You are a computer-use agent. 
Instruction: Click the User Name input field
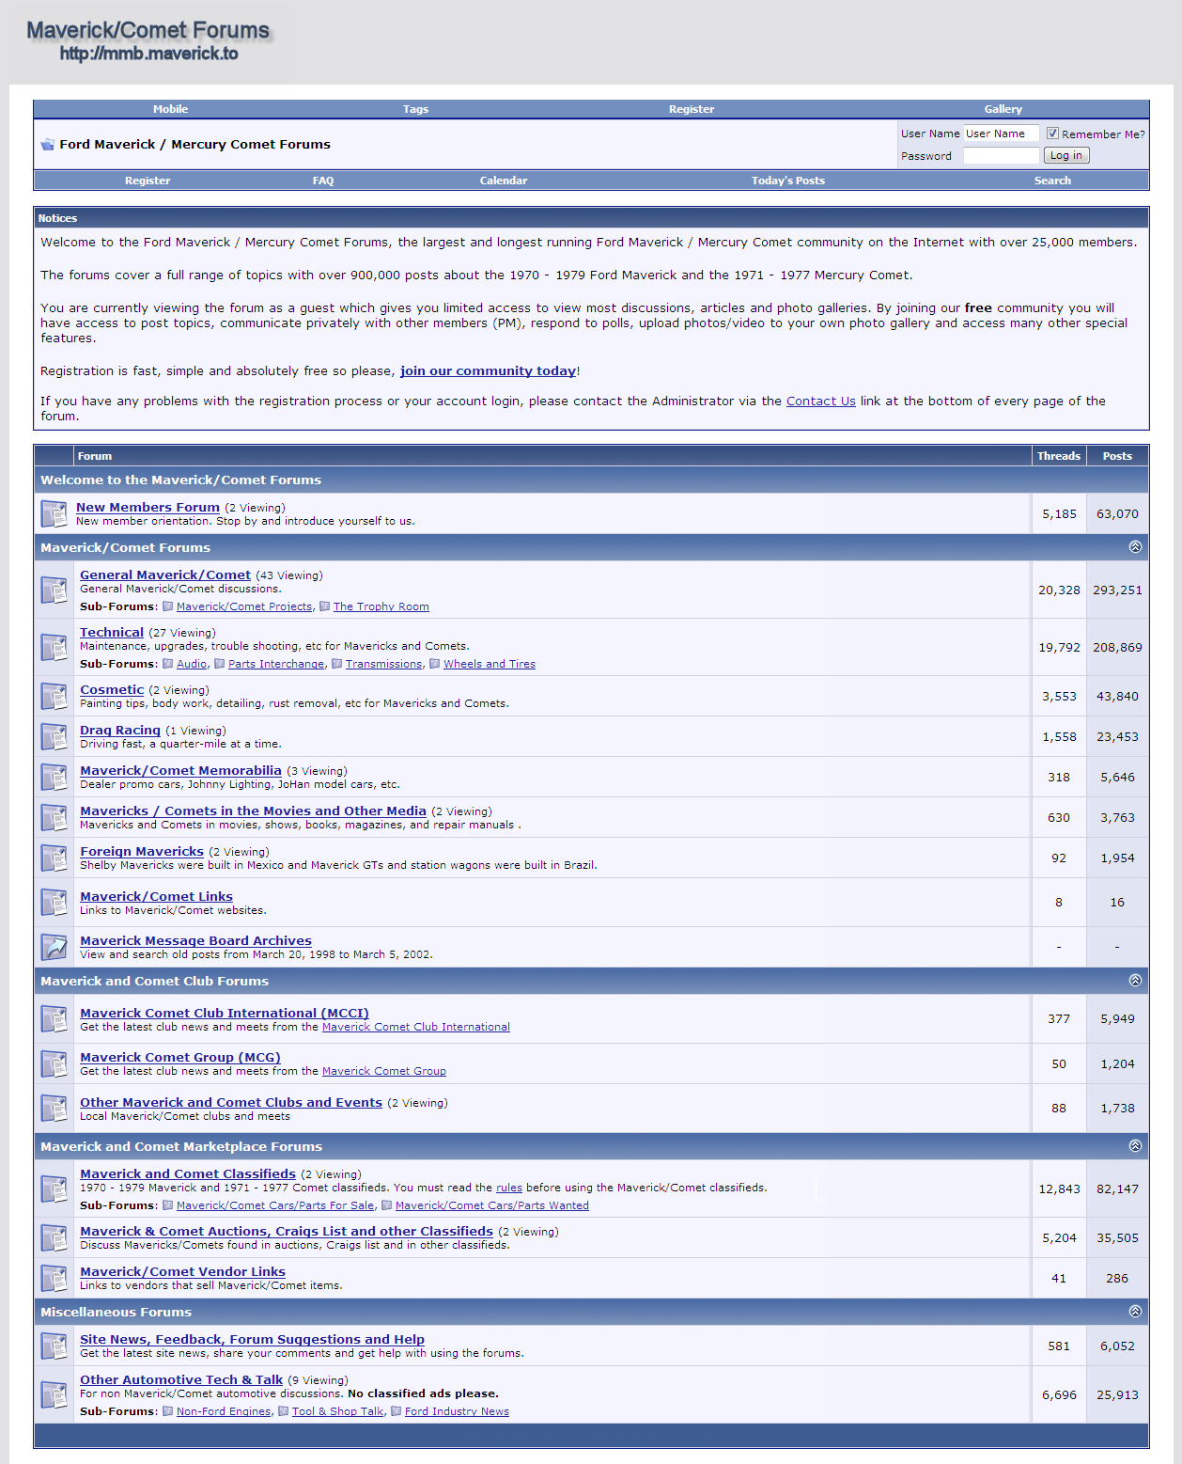[x=1001, y=134]
